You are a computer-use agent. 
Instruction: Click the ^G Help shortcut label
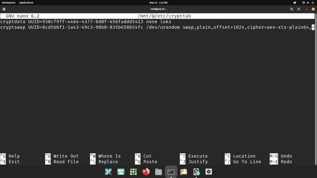pyautogui.click(x=10, y=156)
